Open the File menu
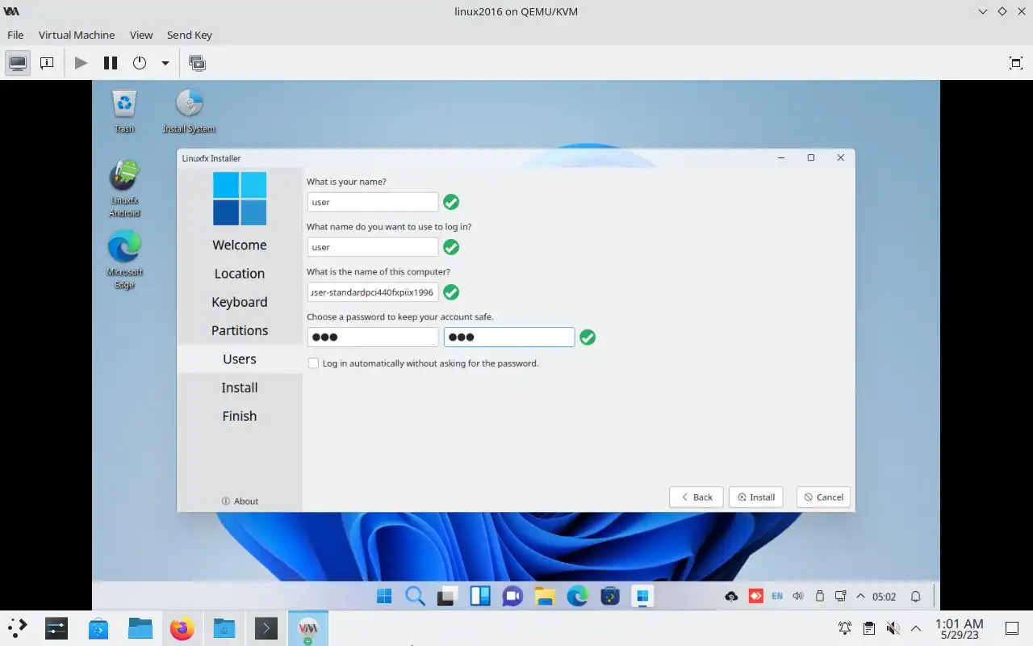The width and height of the screenshot is (1033, 646). 15,35
